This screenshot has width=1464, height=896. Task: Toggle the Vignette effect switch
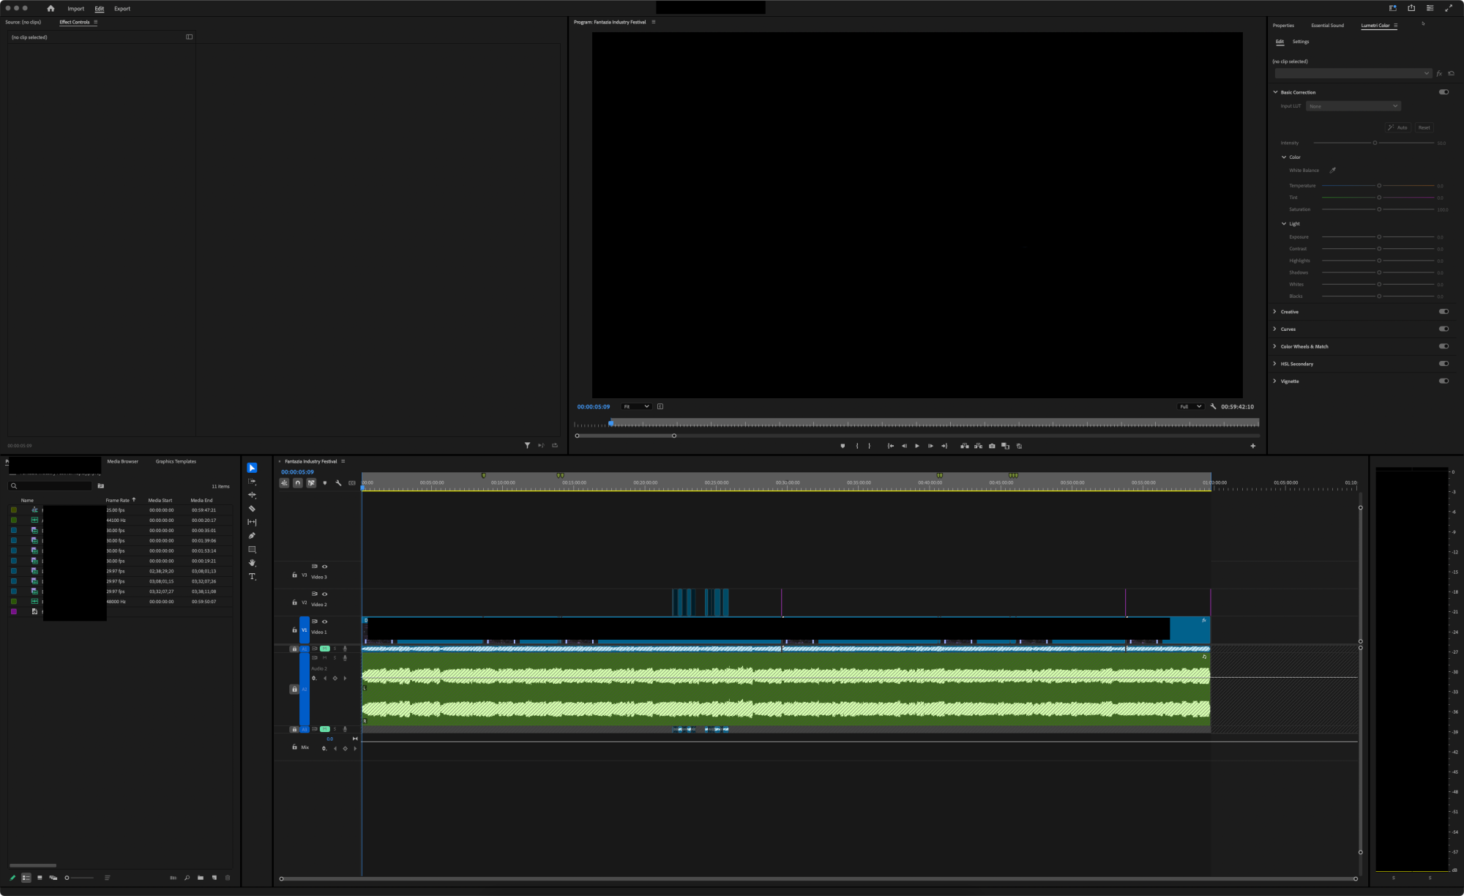click(1444, 381)
